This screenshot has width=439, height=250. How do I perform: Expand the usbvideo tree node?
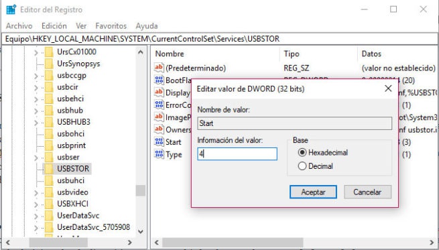(x=36, y=192)
